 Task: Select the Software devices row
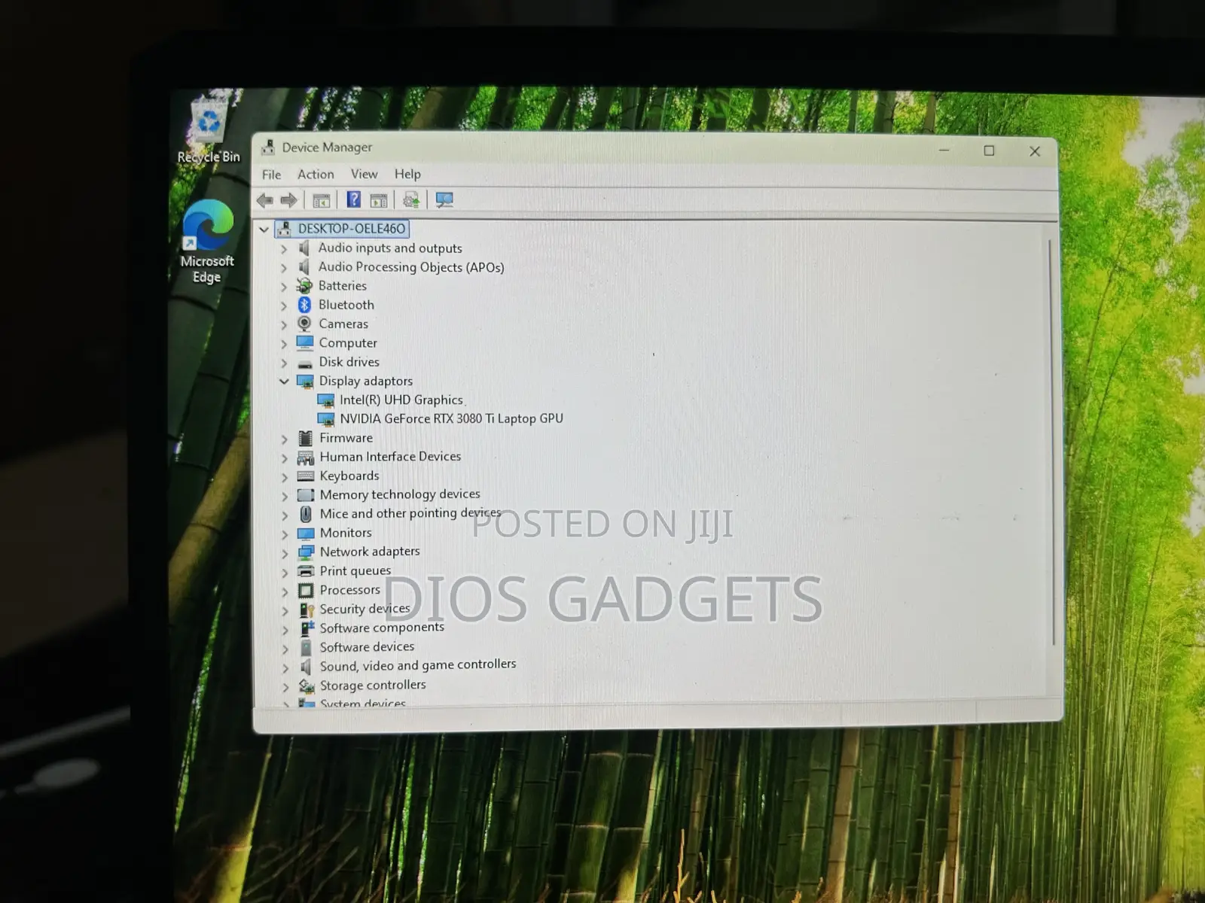367,646
